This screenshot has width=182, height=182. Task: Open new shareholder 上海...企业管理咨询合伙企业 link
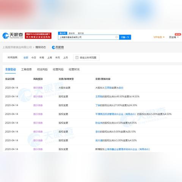coord(127,149)
